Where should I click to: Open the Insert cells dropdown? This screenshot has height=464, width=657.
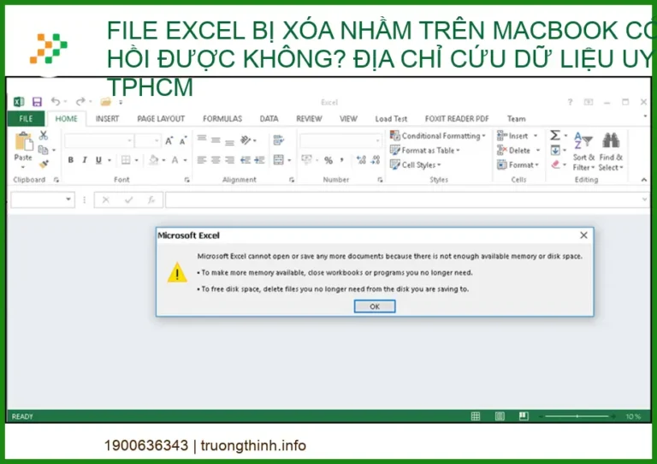tap(518, 136)
